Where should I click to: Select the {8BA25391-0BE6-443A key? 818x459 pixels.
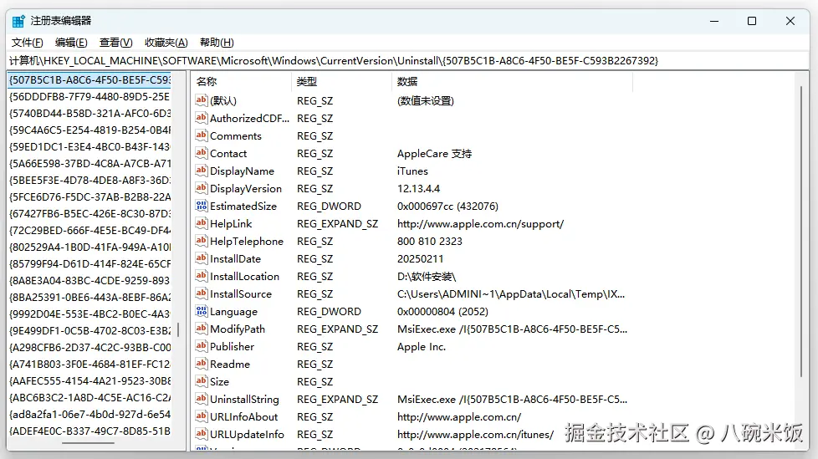point(89,298)
